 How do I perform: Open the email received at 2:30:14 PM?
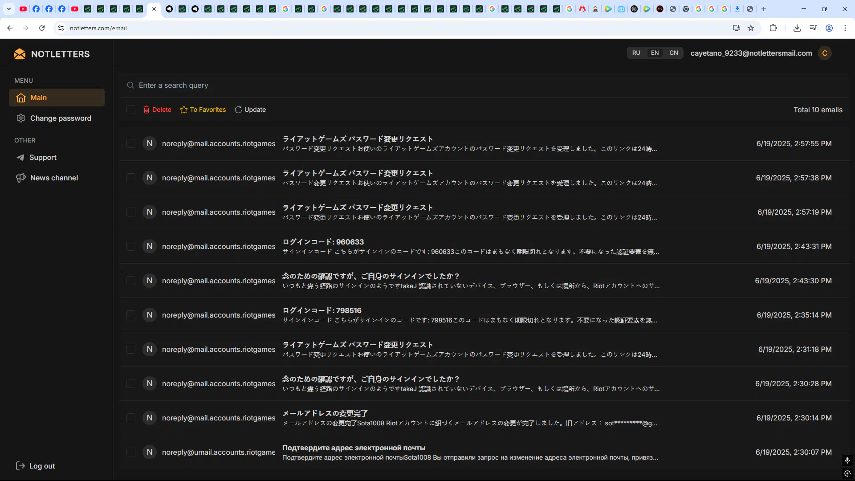(x=484, y=418)
